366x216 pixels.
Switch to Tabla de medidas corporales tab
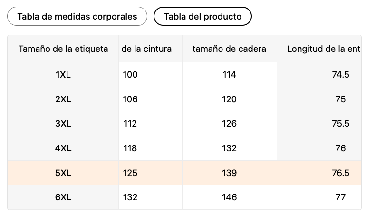[x=77, y=17]
